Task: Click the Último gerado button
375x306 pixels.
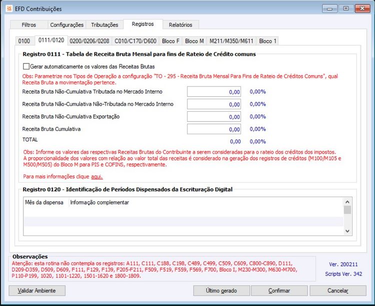Action: coord(221,291)
